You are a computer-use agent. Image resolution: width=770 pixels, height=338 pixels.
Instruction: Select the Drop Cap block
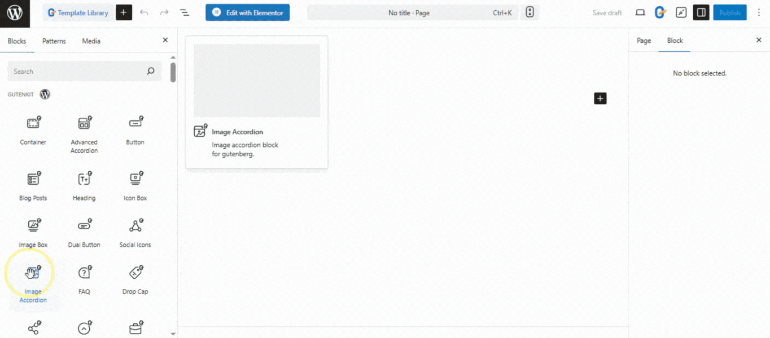135,279
